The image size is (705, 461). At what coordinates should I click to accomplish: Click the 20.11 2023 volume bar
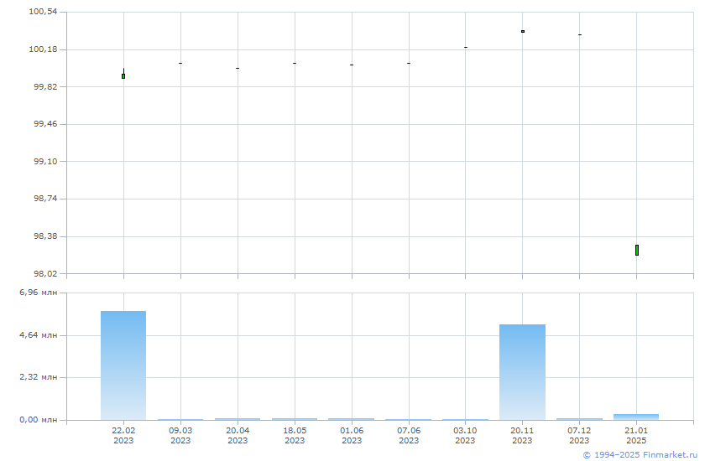pyautogui.click(x=522, y=372)
